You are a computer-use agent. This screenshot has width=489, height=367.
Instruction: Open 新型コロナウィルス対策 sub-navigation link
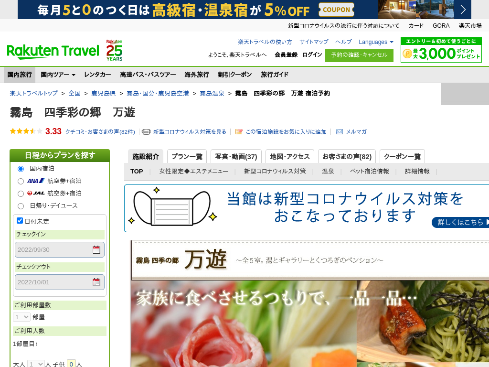tap(275, 172)
